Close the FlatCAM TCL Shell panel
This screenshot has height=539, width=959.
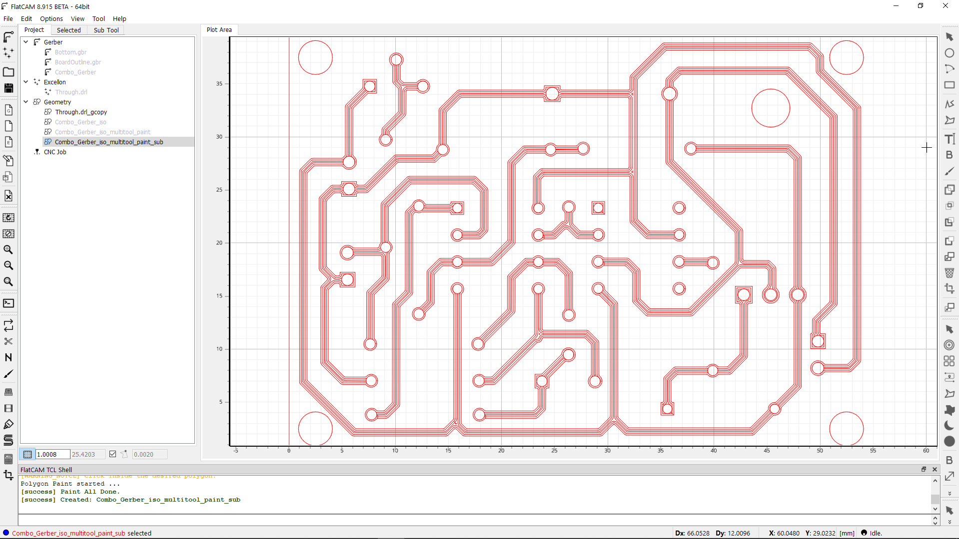point(935,469)
